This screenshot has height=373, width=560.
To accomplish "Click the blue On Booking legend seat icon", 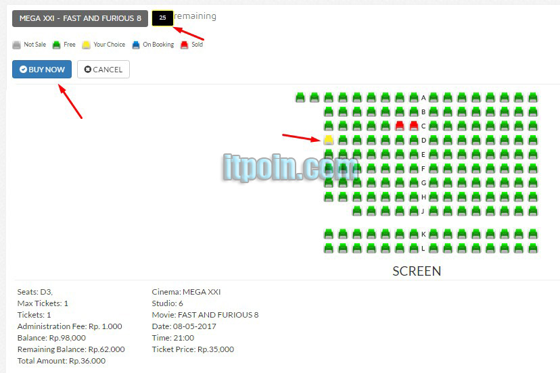I will point(136,45).
